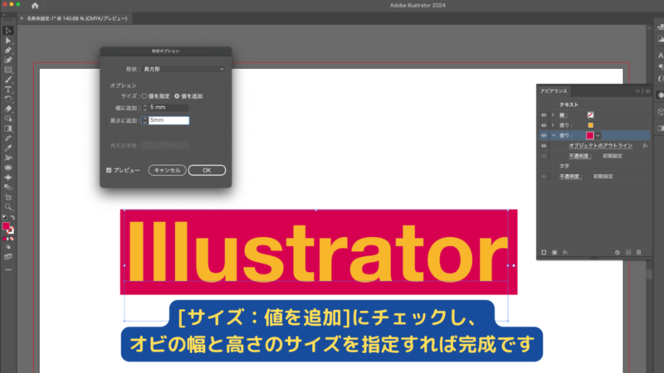The height and width of the screenshot is (373, 664).
Task: Select the Rectangle tool
Action: (8, 70)
